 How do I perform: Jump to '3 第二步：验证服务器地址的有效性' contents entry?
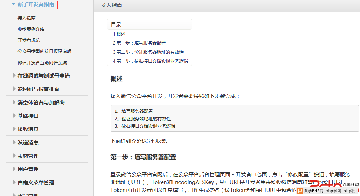click(148, 52)
